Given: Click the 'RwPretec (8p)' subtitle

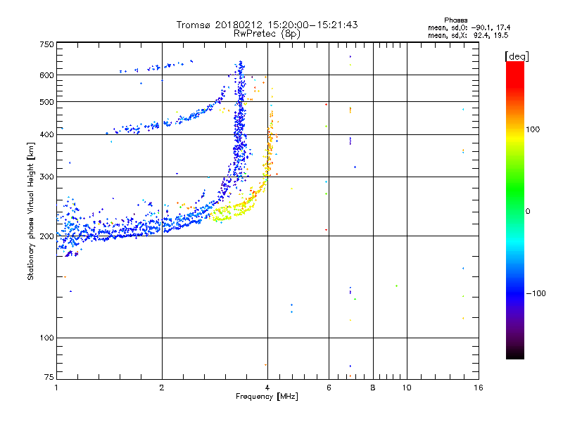Looking at the screenshot, I should pyautogui.click(x=267, y=34).
